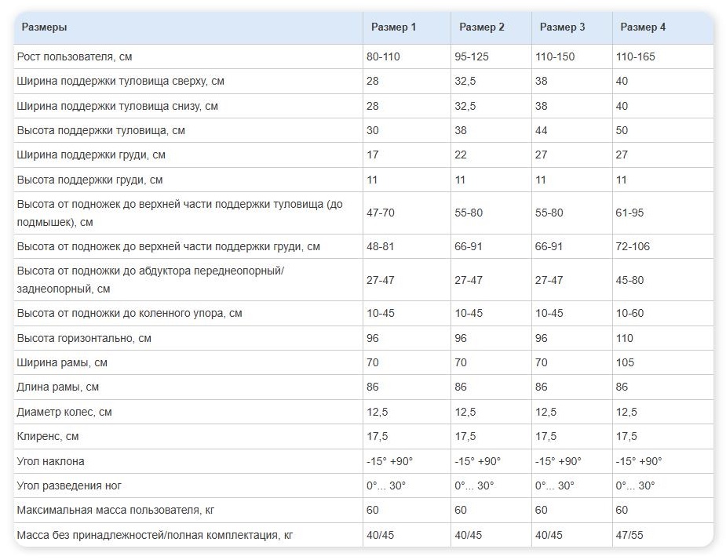
Task: Select the 105 frame width cell
Action: click(626, 363)
